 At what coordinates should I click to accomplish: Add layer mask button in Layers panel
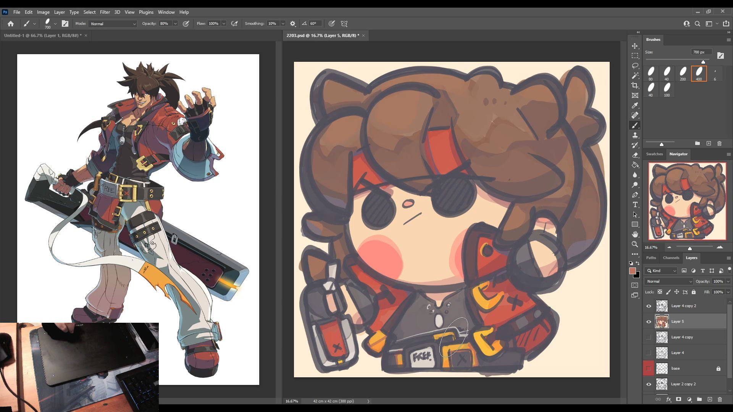678,399
